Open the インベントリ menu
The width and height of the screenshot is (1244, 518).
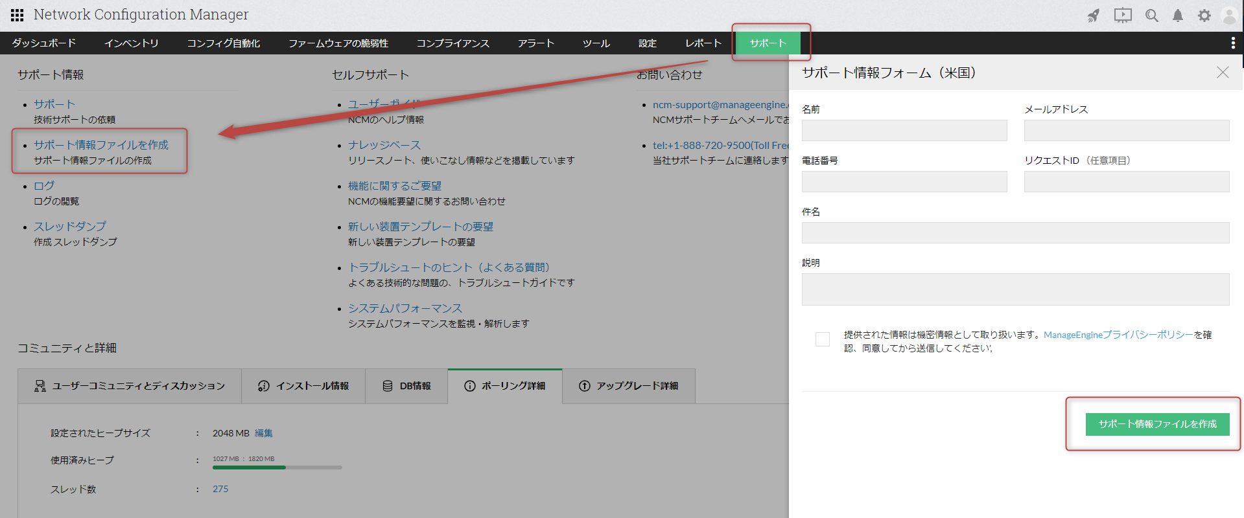pos(131,43)
